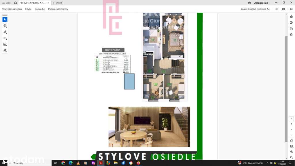Click the RZUT I PIĘTRA label
Viewport: 295px width, 166px height.
pyautogui.click(x=113, y=50)
